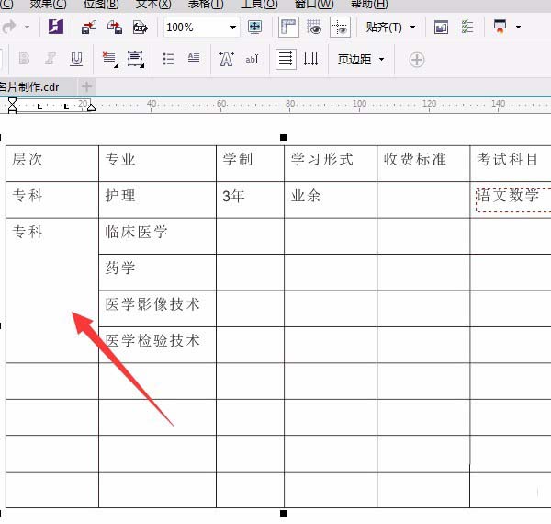Toggle the show guidelines button
The height and width of the screenshot is (524, 551).
tap(340, 27)
